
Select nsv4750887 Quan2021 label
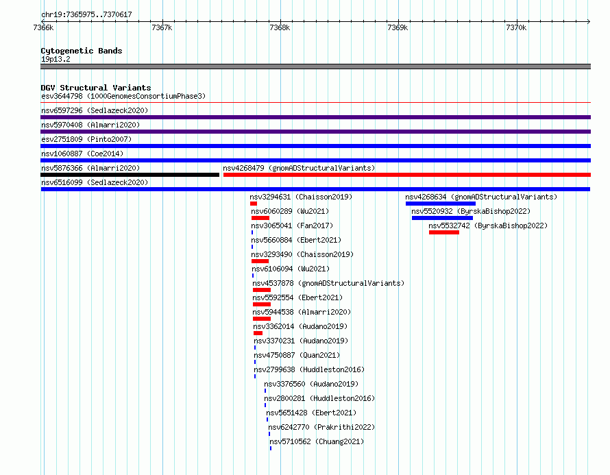coord(297,355)
